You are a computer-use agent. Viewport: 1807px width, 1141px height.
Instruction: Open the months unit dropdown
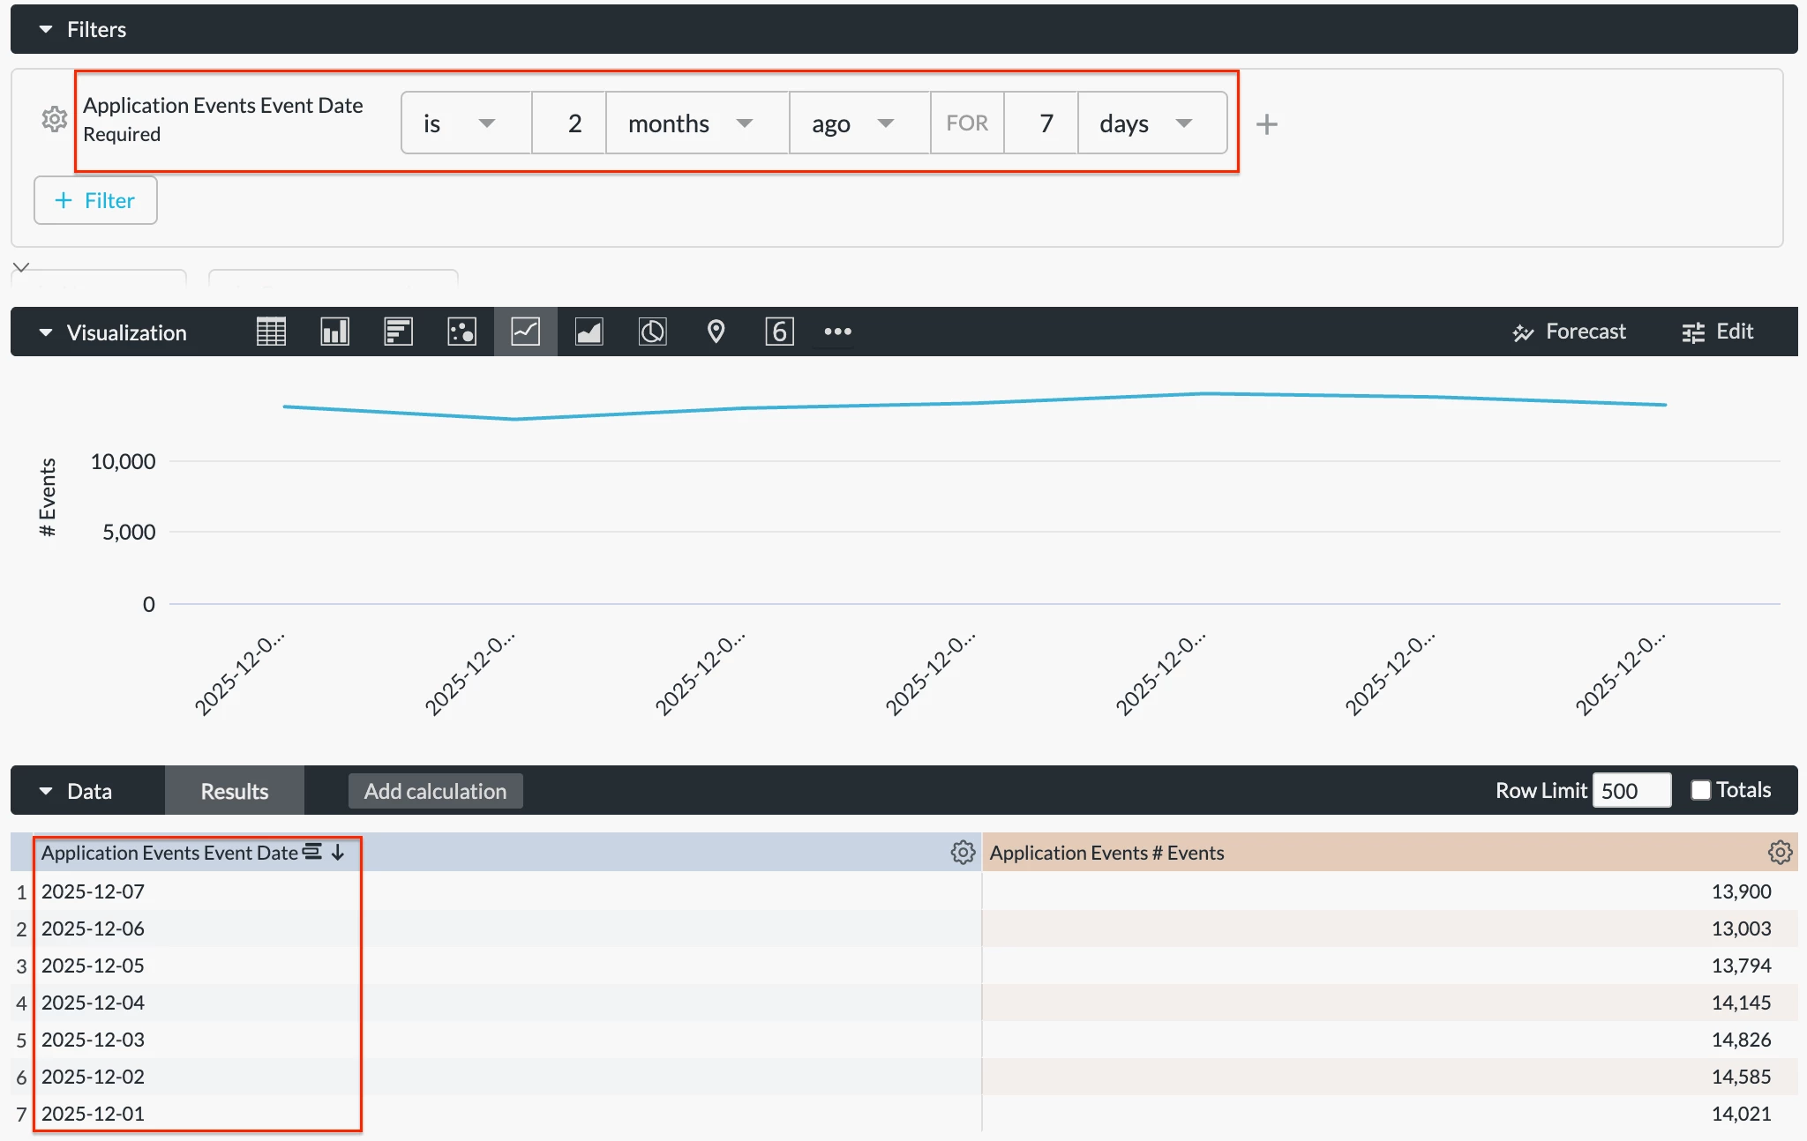(x=697, y=123)
